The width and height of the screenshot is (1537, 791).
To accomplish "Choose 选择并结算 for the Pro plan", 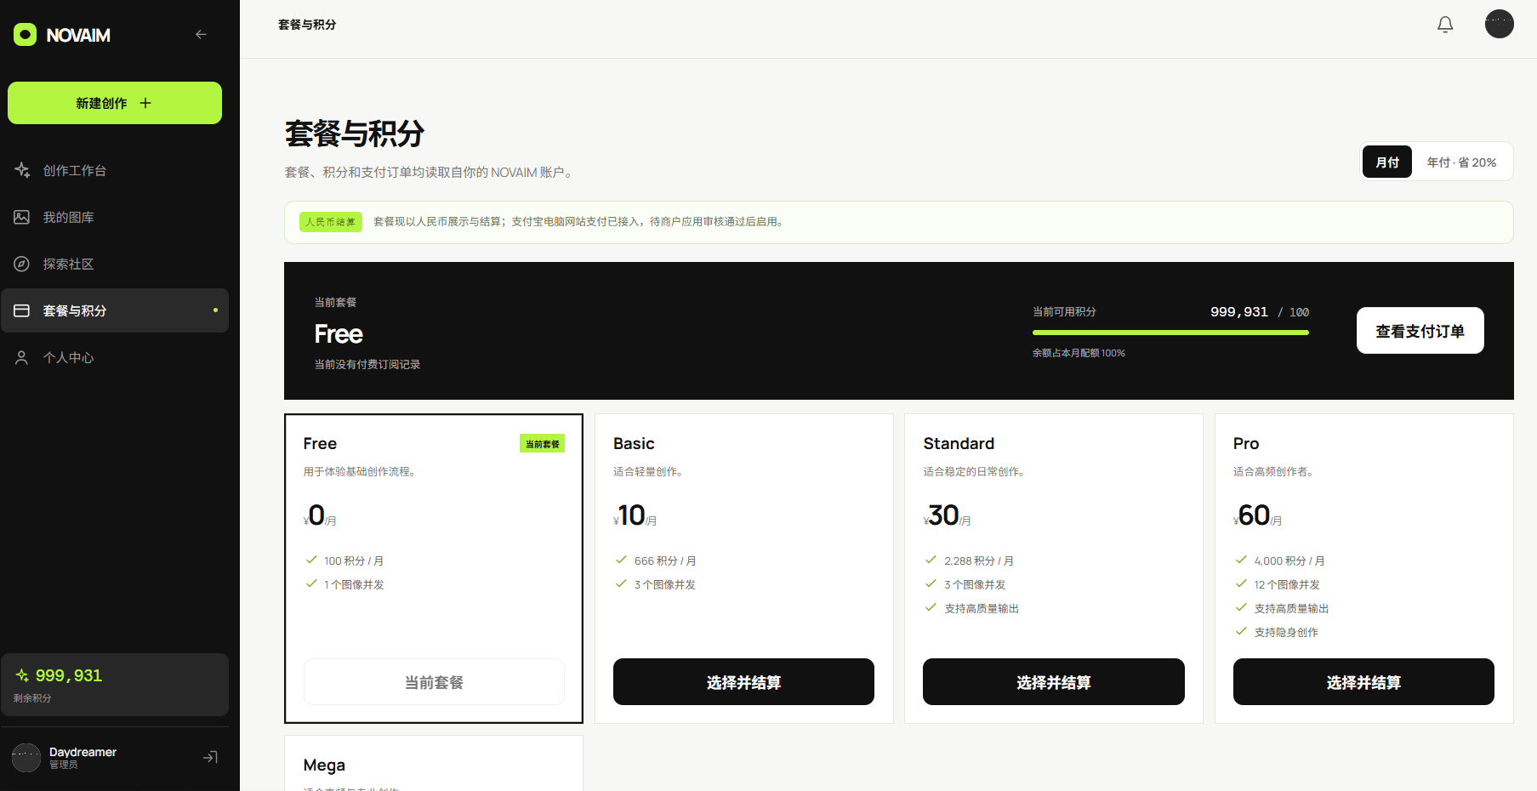I will (1363, 682).
